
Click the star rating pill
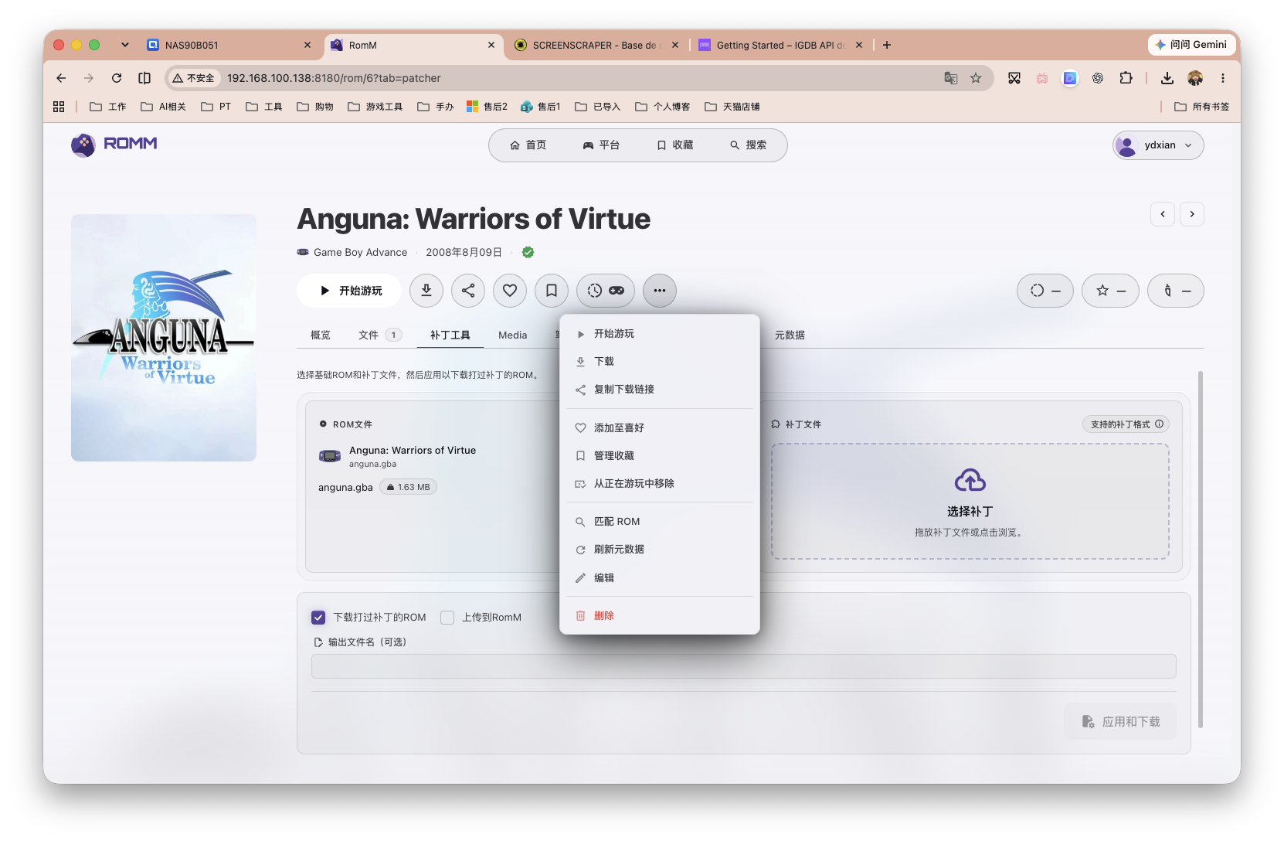[1110, 291]
